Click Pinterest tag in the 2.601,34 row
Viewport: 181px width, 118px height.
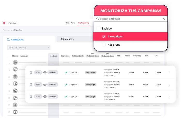pos(53,85)
